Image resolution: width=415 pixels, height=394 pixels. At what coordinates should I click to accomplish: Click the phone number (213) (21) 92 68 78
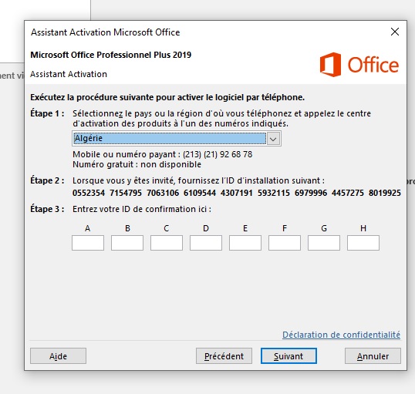click(218, 154)
